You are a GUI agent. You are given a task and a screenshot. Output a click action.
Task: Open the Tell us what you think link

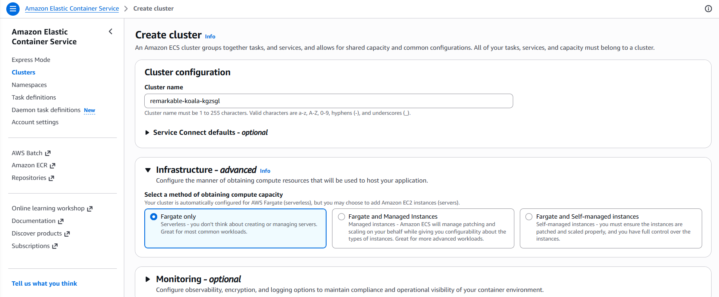[x=44, y=283]
